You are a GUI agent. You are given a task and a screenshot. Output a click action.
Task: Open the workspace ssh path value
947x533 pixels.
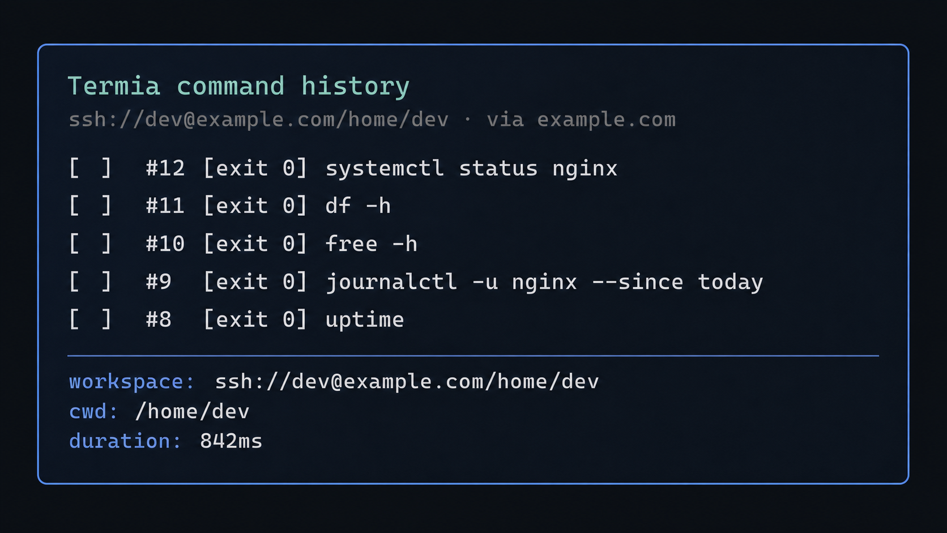point(407,382)
